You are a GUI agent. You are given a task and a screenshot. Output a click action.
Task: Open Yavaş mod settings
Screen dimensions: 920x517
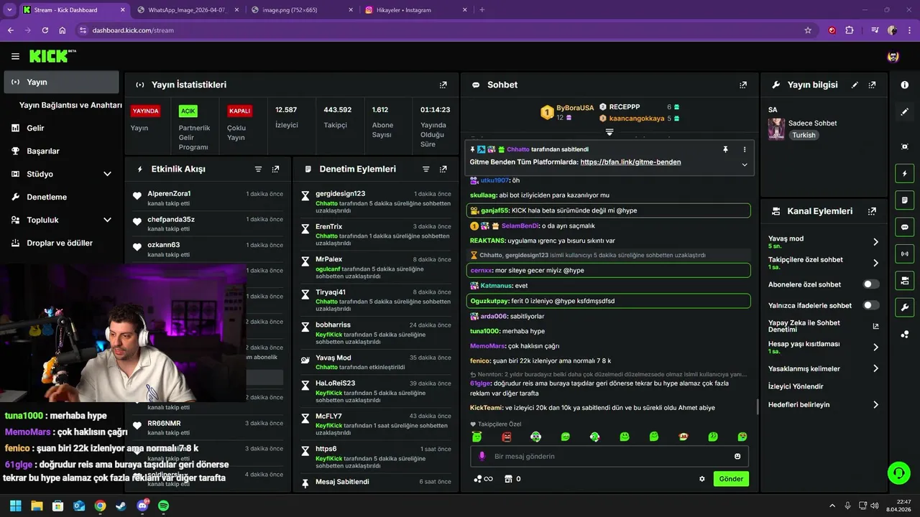click(x=823, y=242)
